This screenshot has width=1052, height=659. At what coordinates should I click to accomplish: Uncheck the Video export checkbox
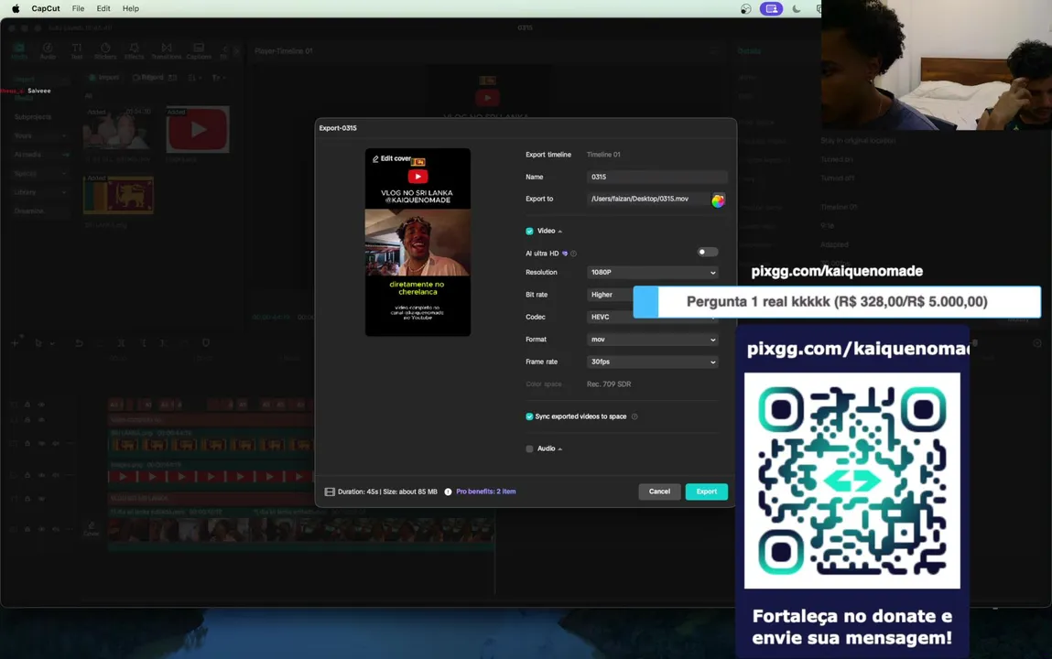click(529, 232)
